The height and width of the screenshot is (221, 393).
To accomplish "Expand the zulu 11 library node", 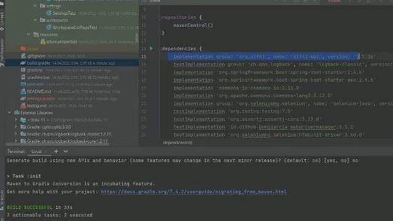I will point(16,120).
